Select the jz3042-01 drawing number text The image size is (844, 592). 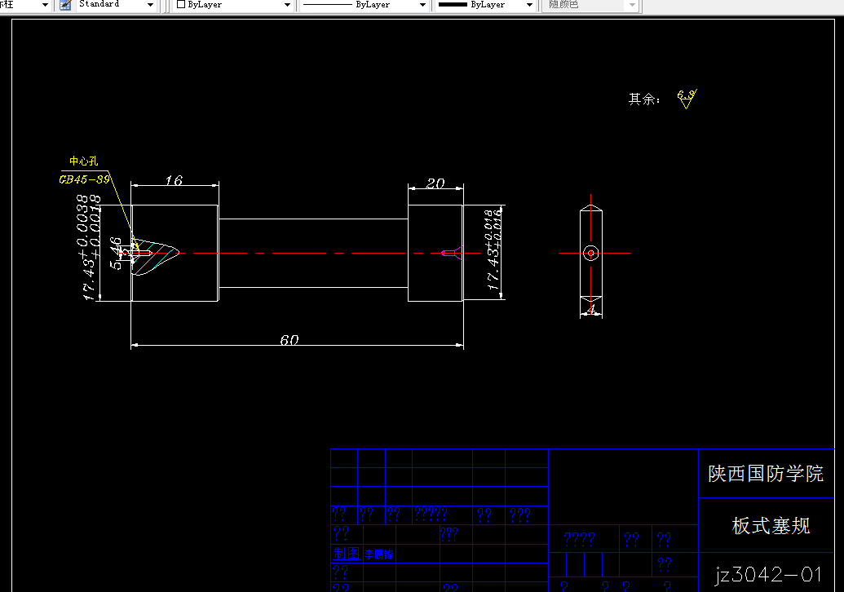pyautogui.click(x=769, y=574)
